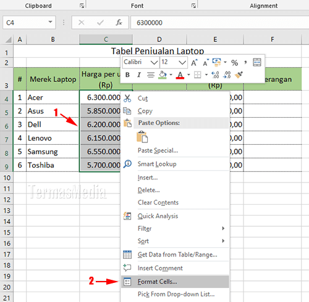Click the Enter checkmark in formula bar
The height and width of the screenshot is (302, 309).
(100, 22)
